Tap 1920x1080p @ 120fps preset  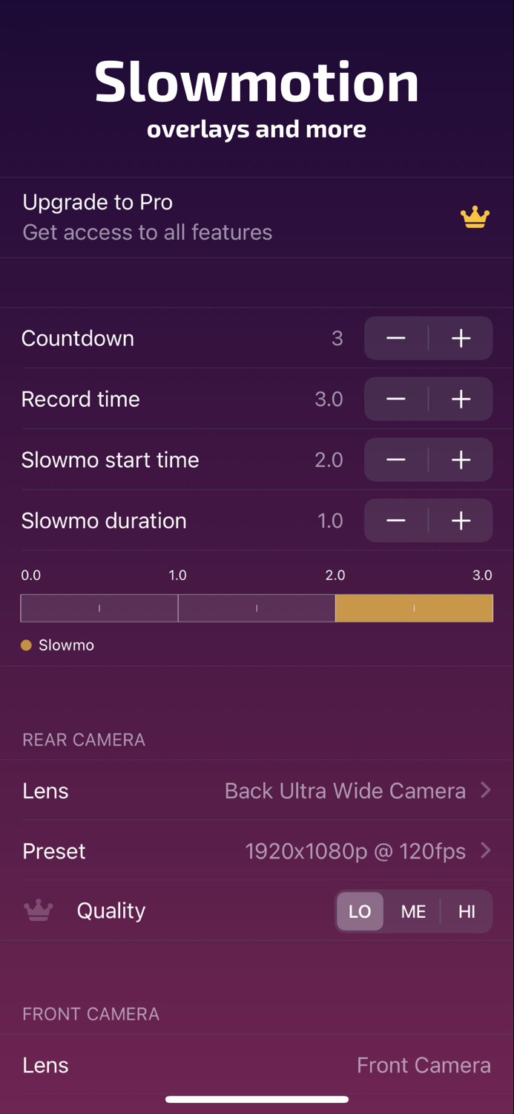tap(355, 851)
